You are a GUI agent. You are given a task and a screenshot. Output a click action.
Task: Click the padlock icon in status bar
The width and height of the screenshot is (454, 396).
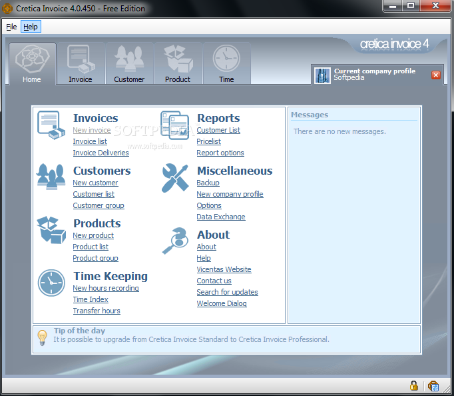(x=414, y=386)
